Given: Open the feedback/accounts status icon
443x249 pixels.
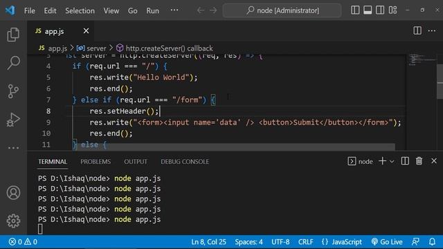Looking at the screenshot, I should [415, 242].
